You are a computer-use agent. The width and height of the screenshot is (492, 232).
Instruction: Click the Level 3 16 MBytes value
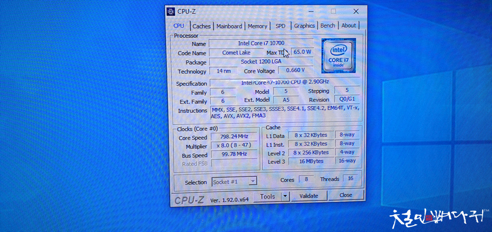click(x=310, y=161)
